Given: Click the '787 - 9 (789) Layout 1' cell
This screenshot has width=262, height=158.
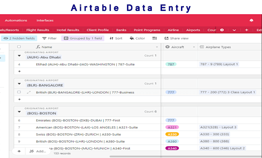Looking at the screenshot, I should pos(219,64).
